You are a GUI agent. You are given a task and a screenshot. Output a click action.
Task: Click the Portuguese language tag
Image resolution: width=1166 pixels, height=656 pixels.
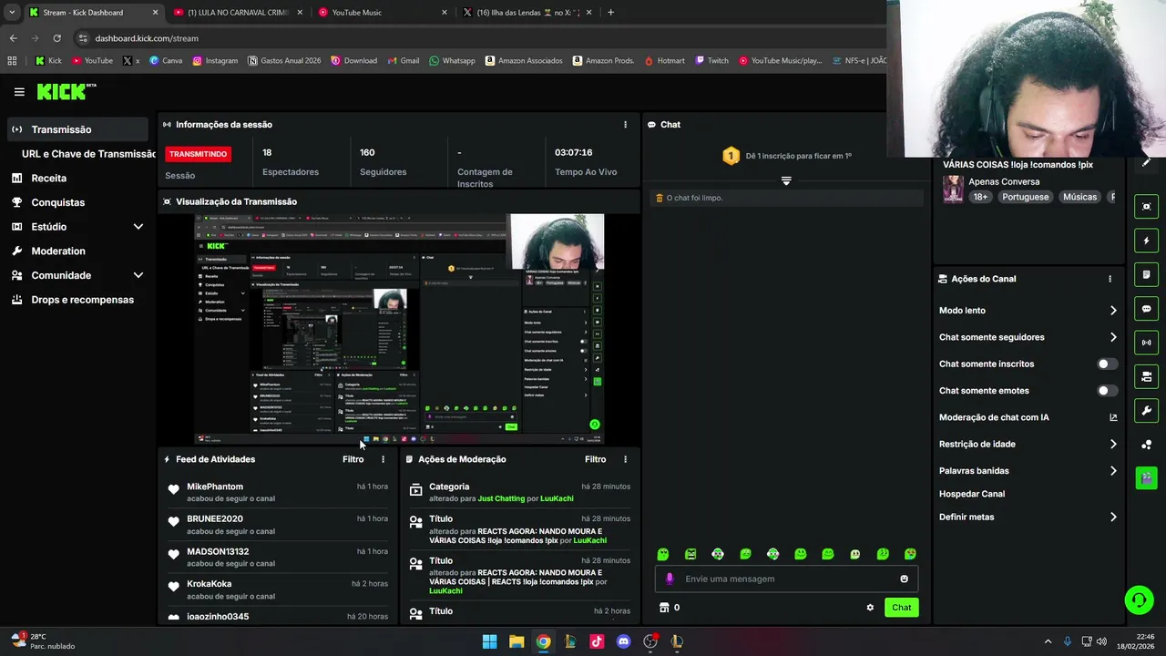[1025, 197]
